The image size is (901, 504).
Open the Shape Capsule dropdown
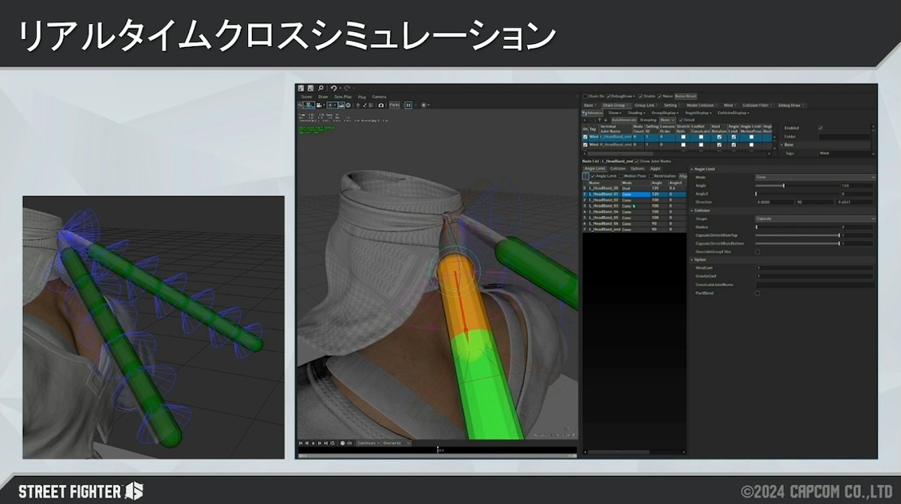pyautogui.click(x=815, y=219)
